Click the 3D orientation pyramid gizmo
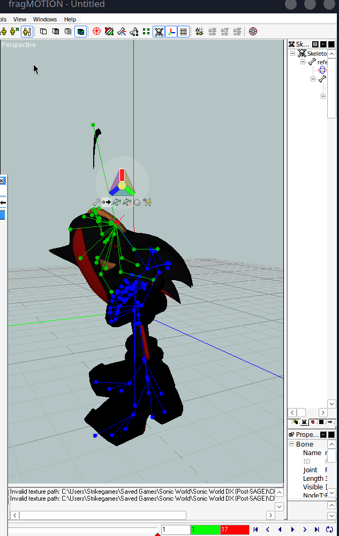 tap(122, 183)
